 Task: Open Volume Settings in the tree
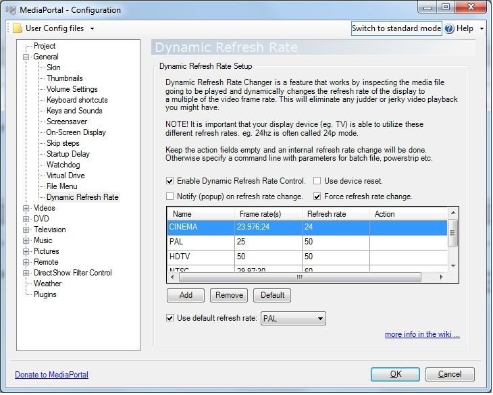(x=72, y=90)
